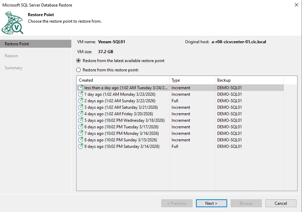
Task: Select 8 days ago Sunday 3/15/2026 row
Action: 180,140
